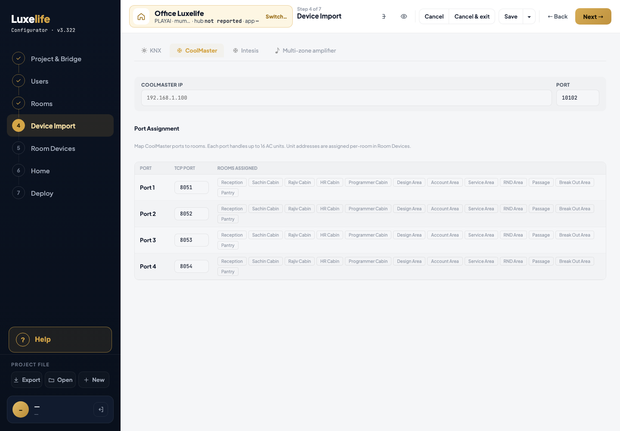Export the project file
This screenshot has width=620, height=431.
pyautogui.click(x=27, y=380)
